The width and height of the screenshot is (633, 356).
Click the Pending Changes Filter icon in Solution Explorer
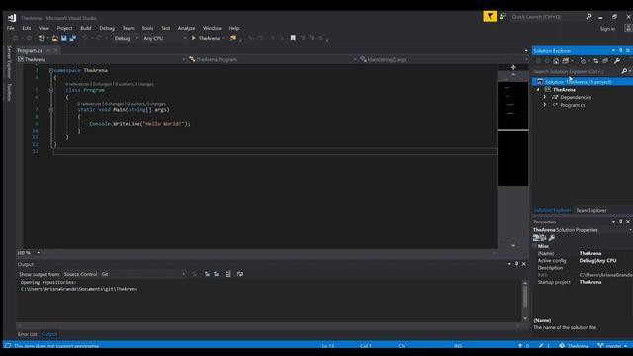tap(583, 61)
